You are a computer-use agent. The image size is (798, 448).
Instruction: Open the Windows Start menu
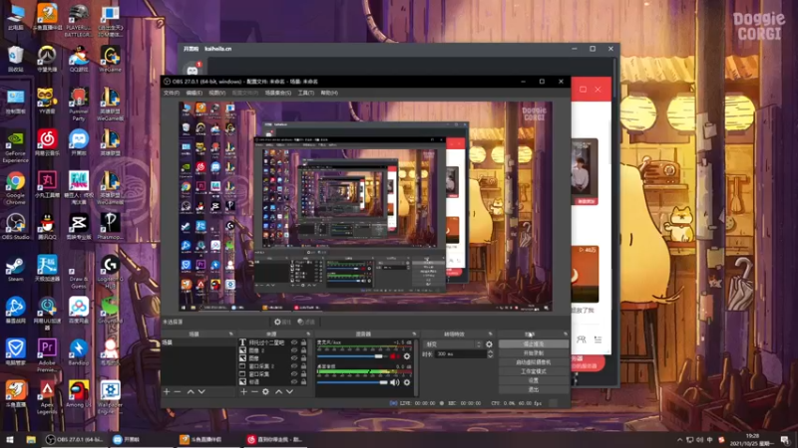click(x=10, y=440)
